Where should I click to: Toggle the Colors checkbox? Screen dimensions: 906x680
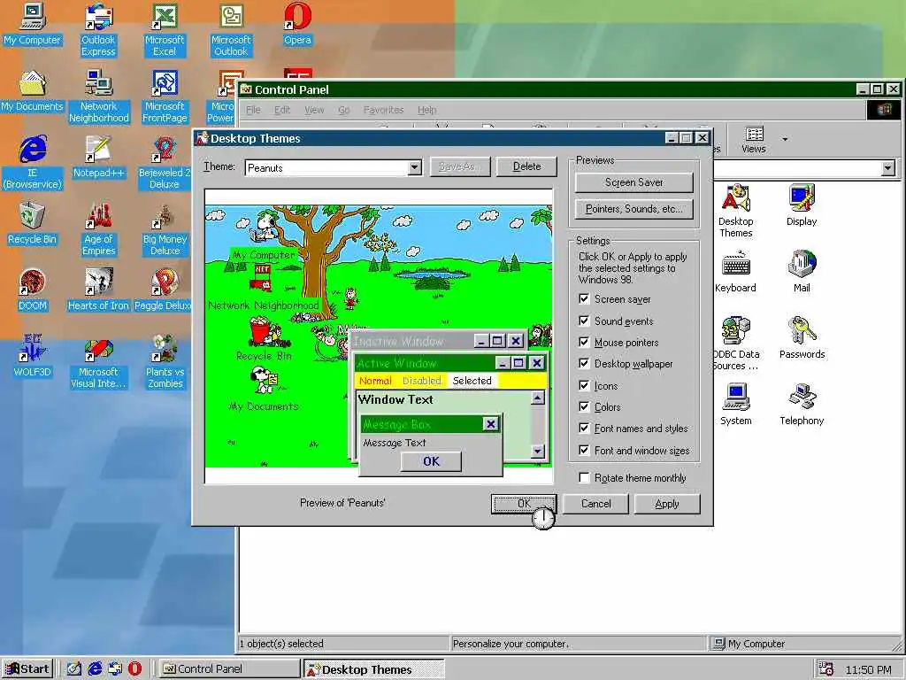584,407
